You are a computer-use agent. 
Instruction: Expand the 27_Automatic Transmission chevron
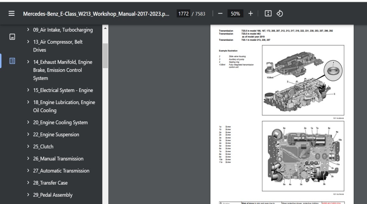click(28, 171)
